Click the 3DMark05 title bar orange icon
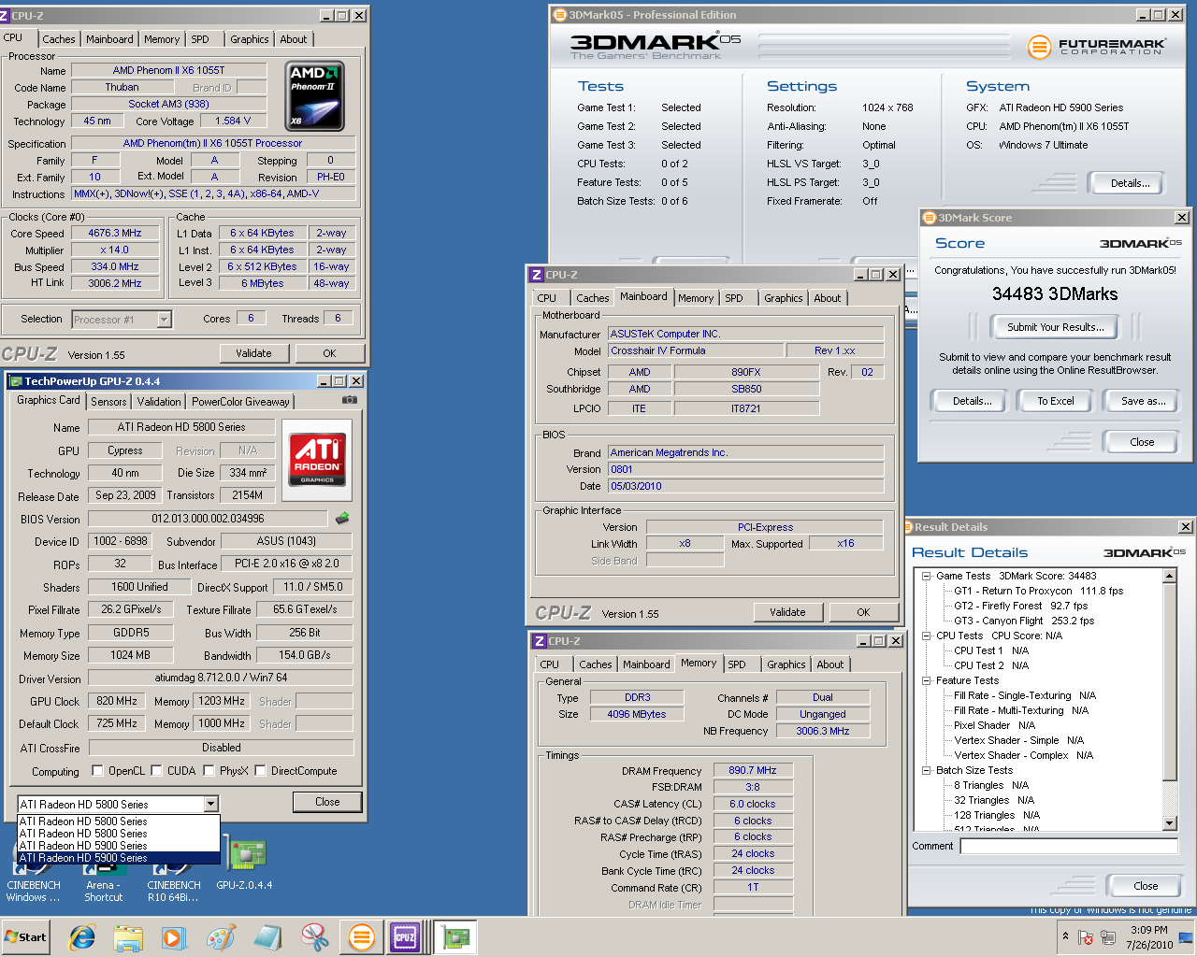 tap(560, 15)
